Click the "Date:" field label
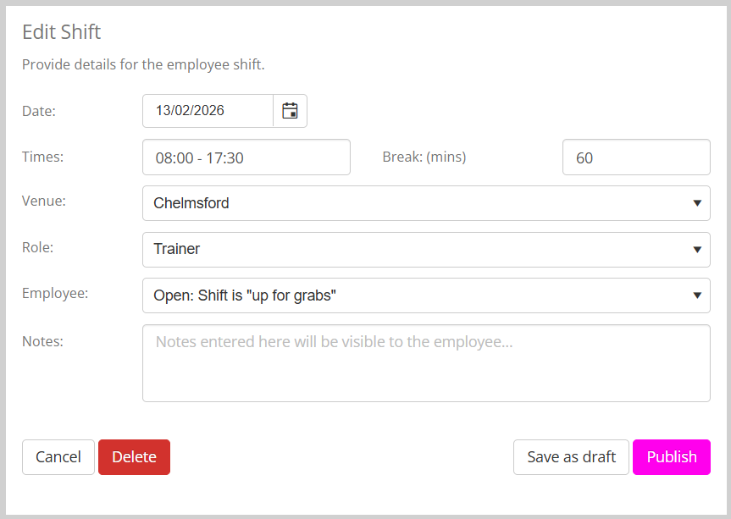The width and height of the screenshot is (731, 519). pyautogui.click(x=39, y=111)
